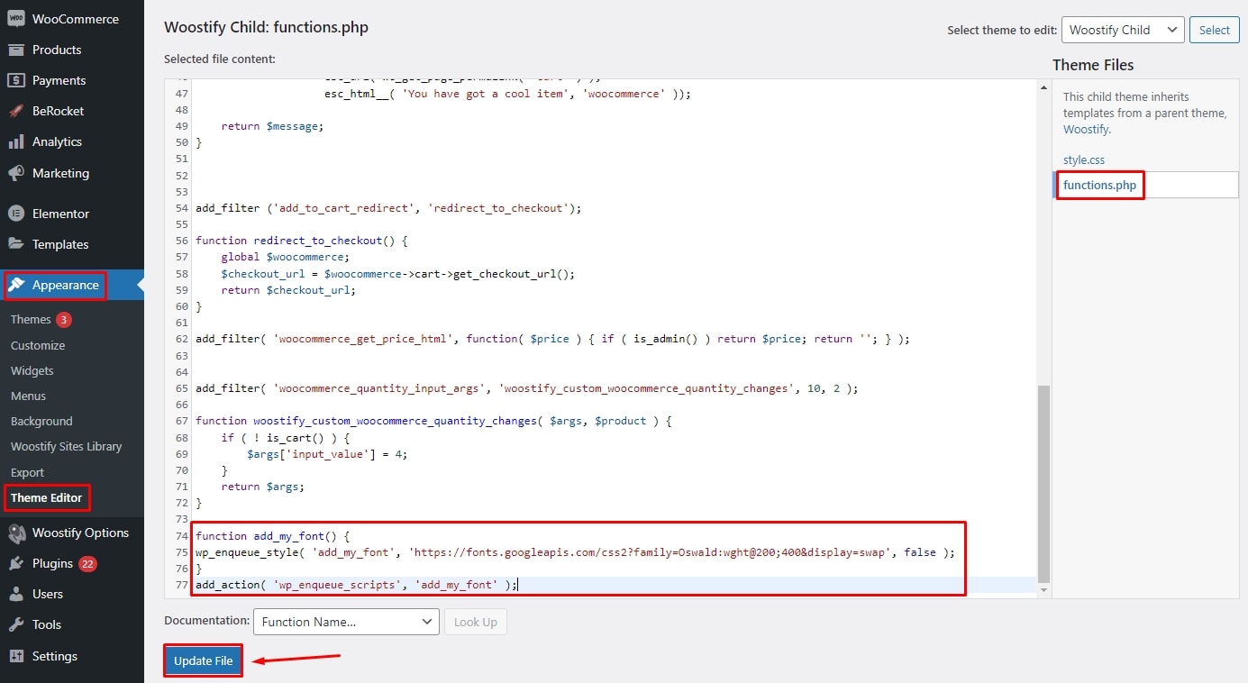Viewport: 1248px width, 683px height.
Task: Click the Settings sliders icon
Action: click(x=16, y=656)
